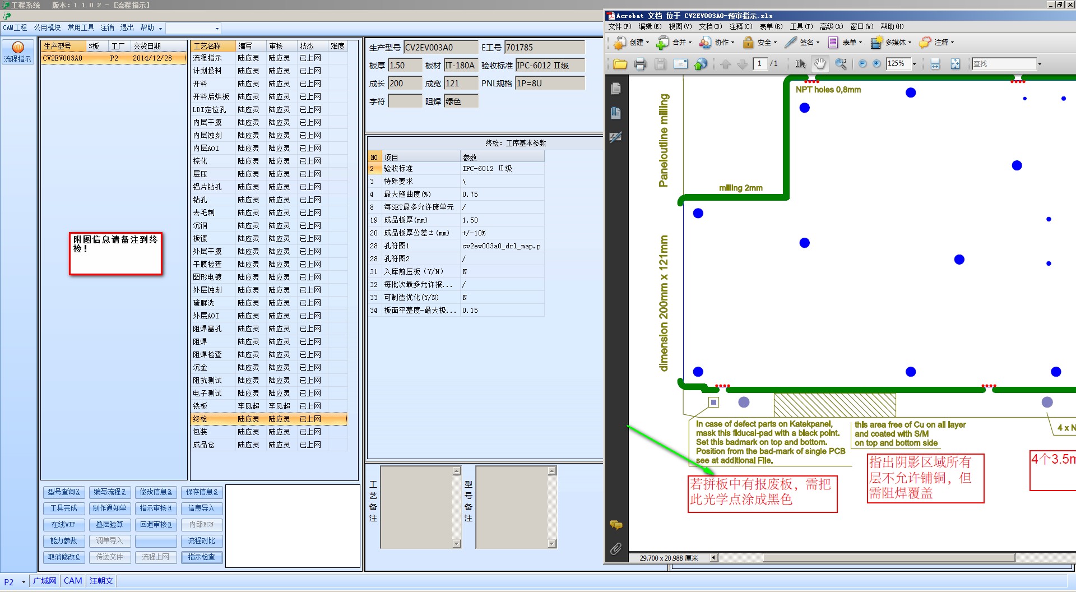
Task: Click the 型号备注 scroll up arrow
Action: tap(551, 471)
